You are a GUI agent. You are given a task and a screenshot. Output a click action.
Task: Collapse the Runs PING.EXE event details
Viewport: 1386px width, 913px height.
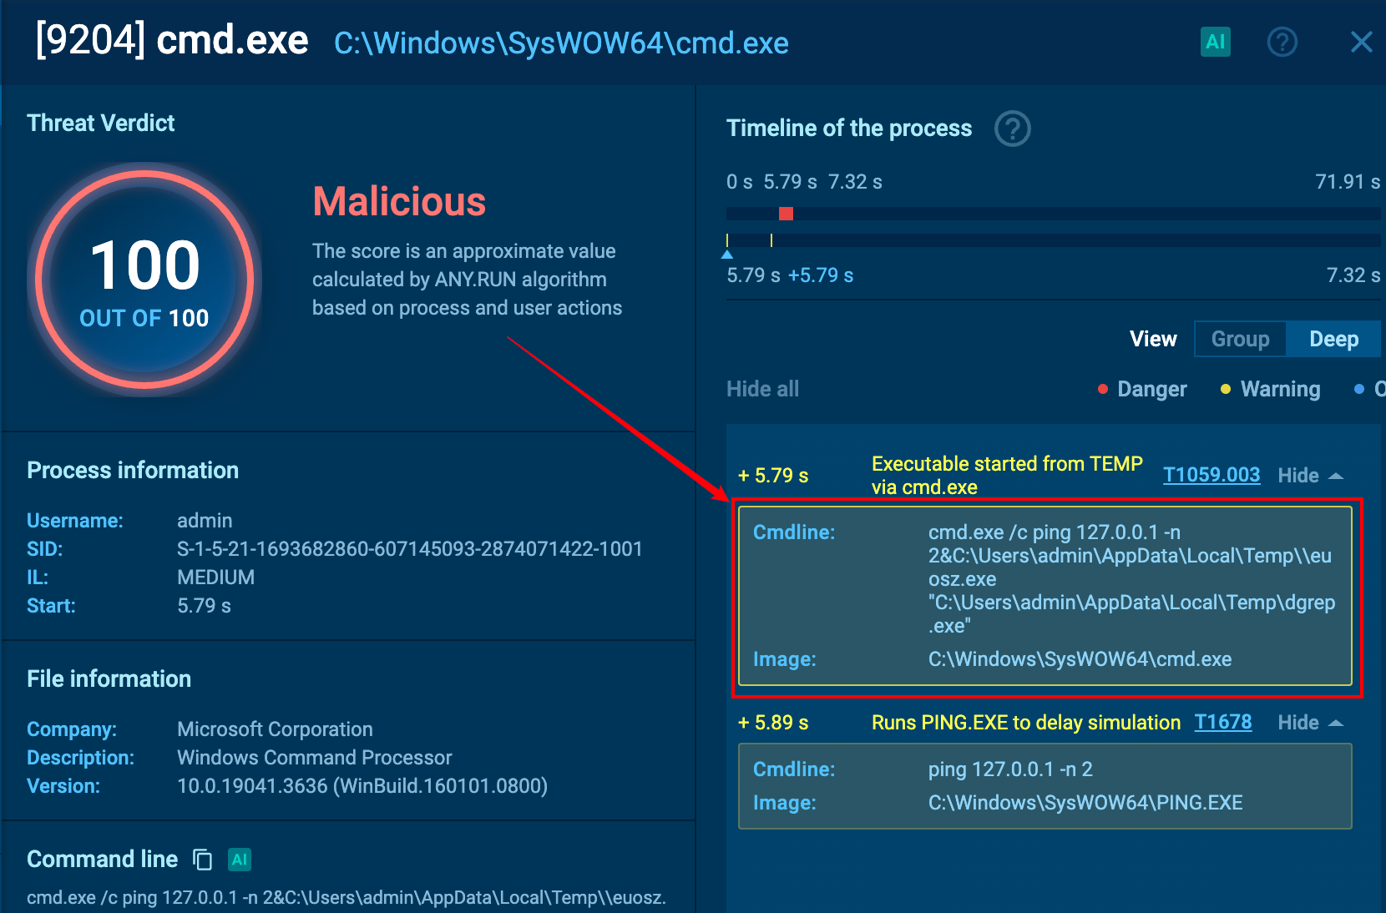(x=1310, y=723)
